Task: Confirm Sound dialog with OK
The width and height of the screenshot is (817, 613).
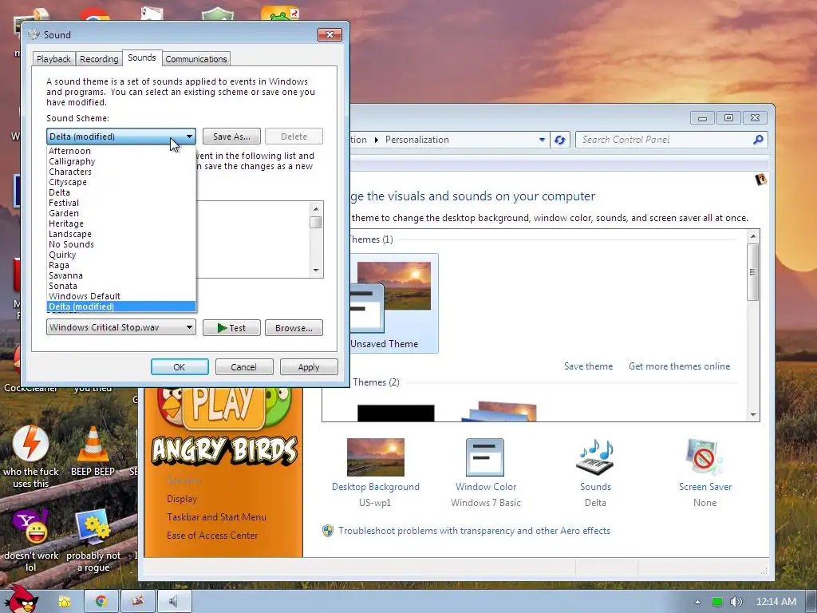Action: click(x=180, y=367)
